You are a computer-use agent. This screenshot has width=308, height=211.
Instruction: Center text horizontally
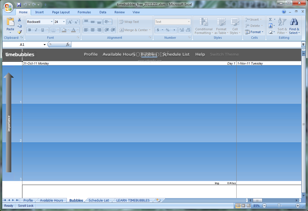point(93,30)
